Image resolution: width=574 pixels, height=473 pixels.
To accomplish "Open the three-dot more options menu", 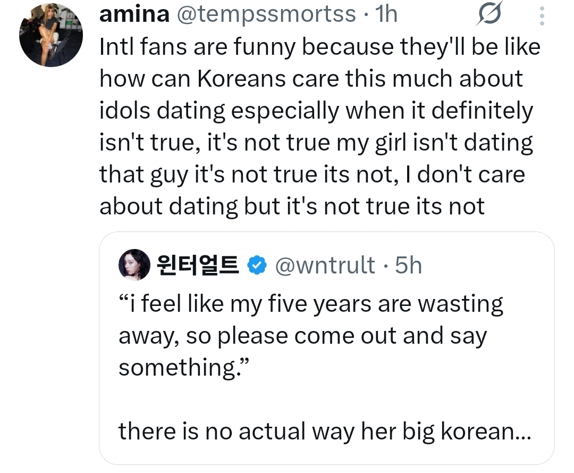I will click(542, 16).
